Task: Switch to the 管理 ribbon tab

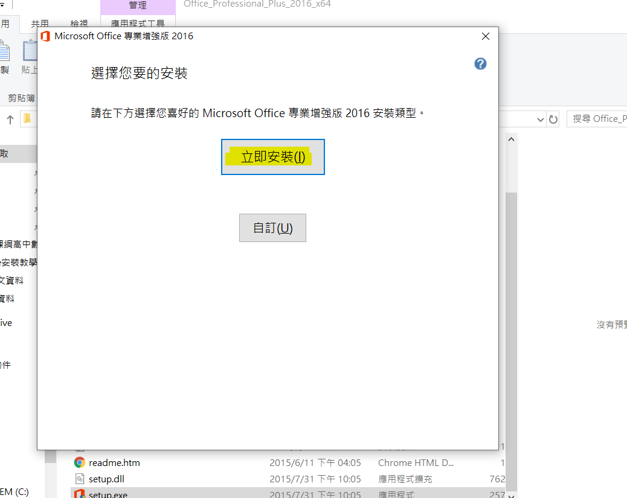Action: [x=138, y=5]
